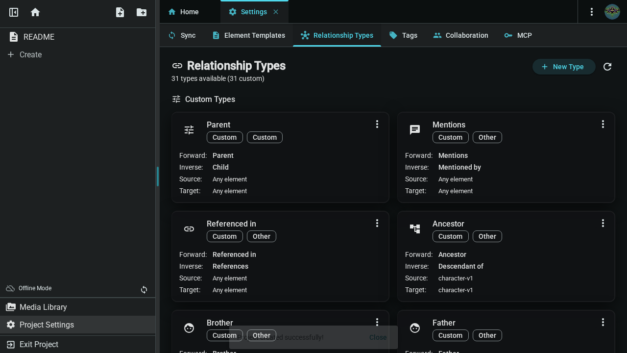Select the Other badge on the Father card

pyautogui.click(x=487, y=335)
